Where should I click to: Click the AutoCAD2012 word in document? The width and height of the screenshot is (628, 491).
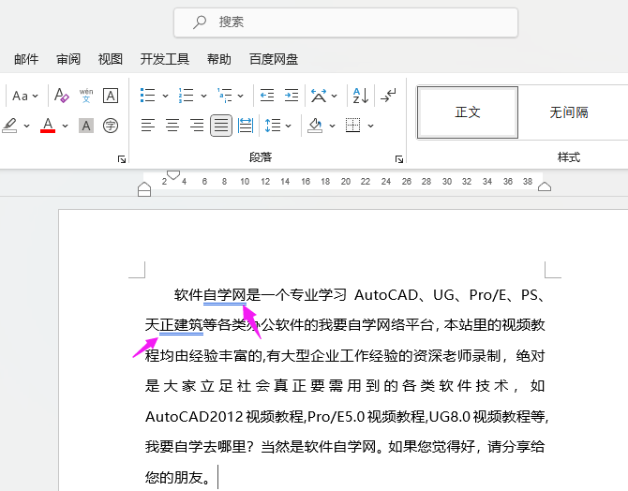[x=194, y=417]
